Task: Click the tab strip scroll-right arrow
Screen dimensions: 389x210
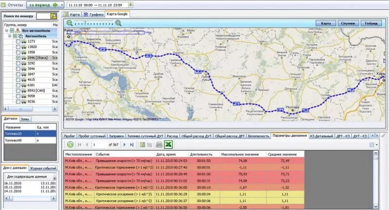Action: point(377,135)
